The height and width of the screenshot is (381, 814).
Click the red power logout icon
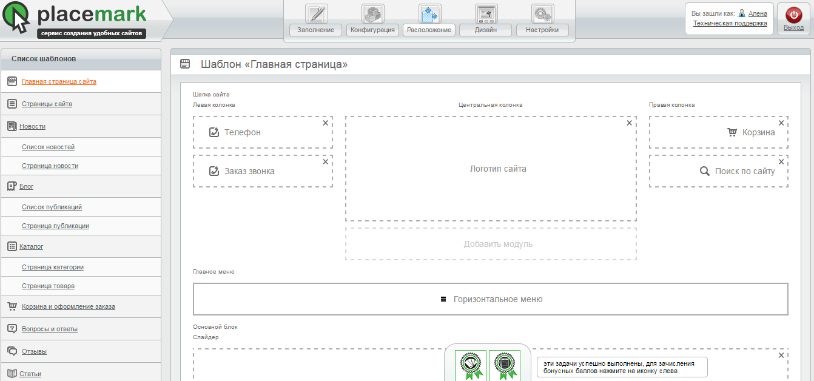coord(793,15)
